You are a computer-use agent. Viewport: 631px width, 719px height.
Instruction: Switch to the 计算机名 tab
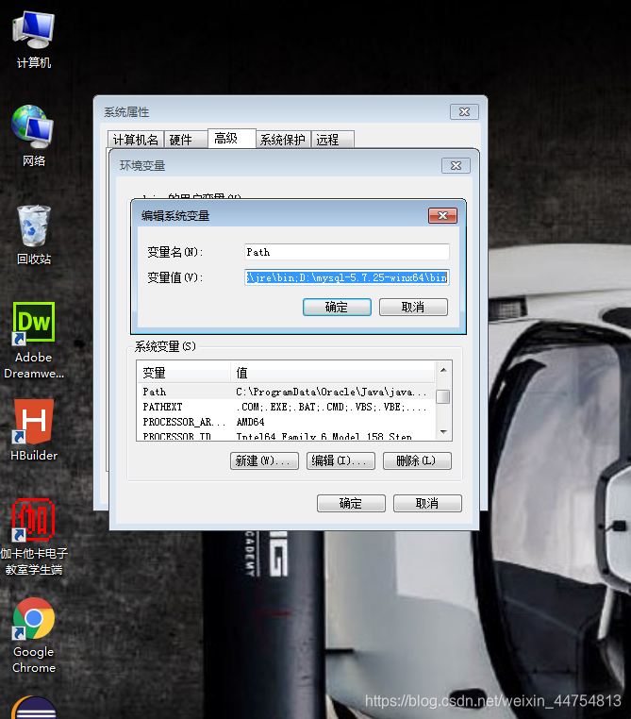click(136, 140)
